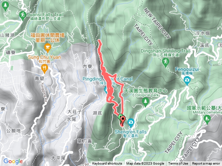Select the Juansi Falls Trail text label
This screenshot has height=166, width=222.
coord(45,16)
